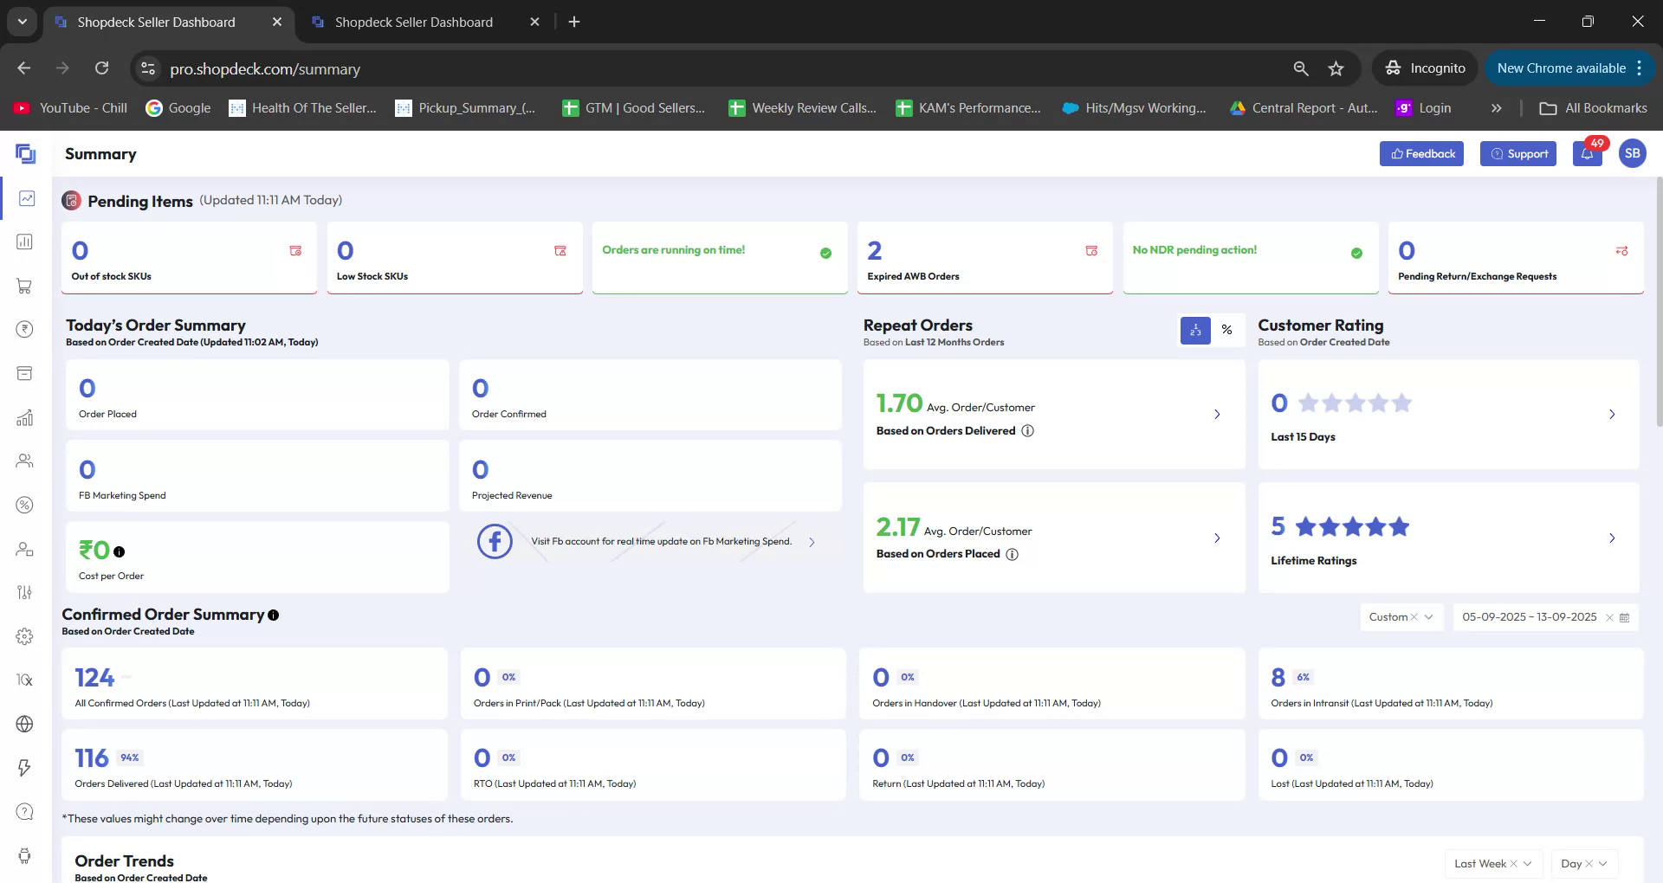Open the globe website icon in sidebar
Viewport: 1663px width, 883px height.
[24, 725]
